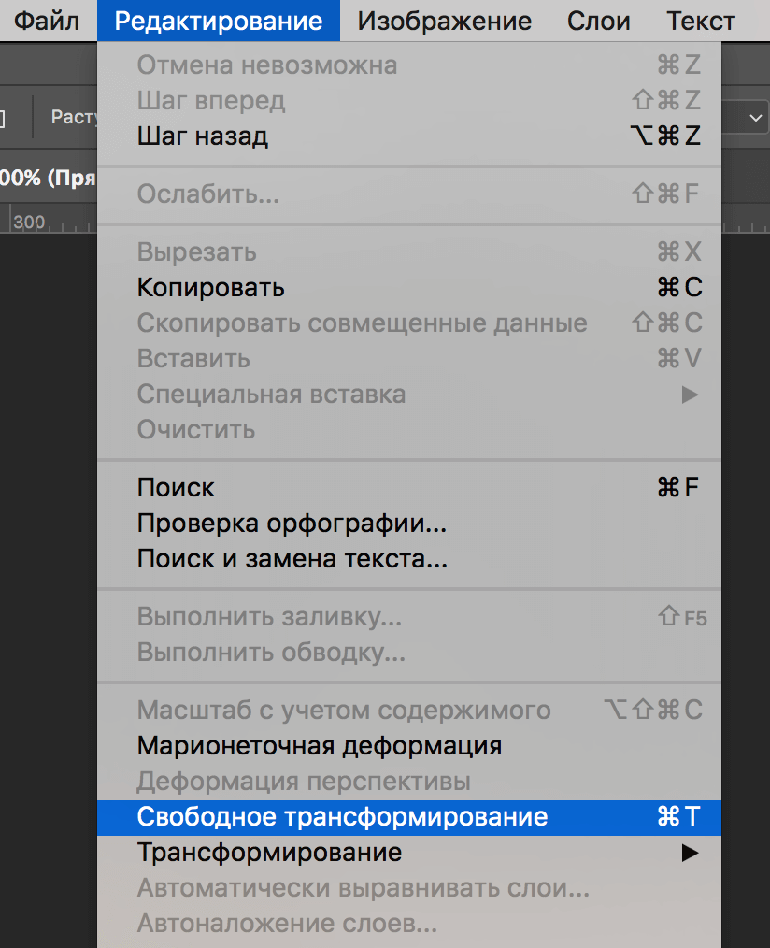Open the Изображение menu

point(442,21)
